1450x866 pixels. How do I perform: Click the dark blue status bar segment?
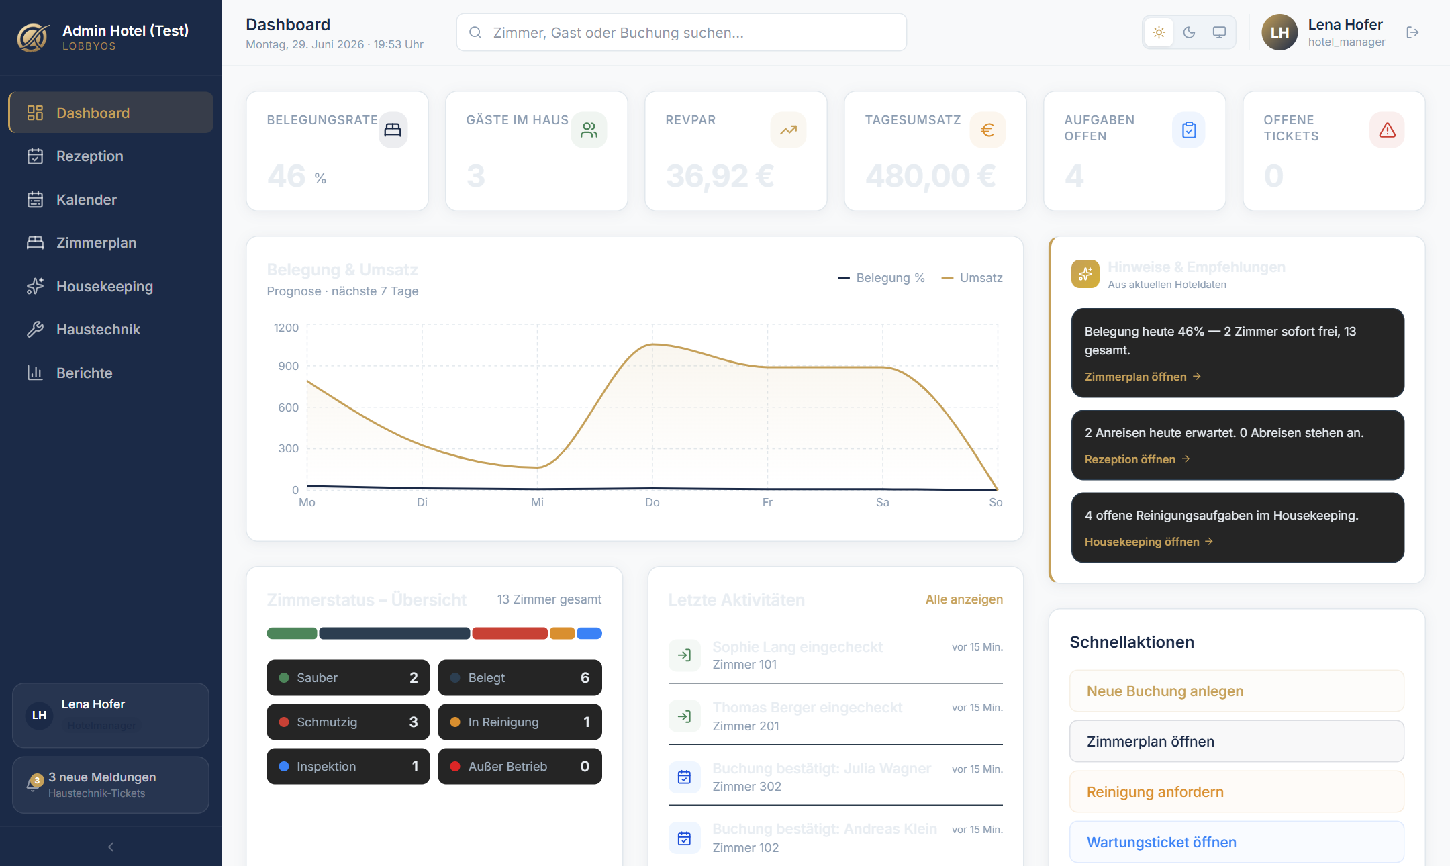click(394, 633)
